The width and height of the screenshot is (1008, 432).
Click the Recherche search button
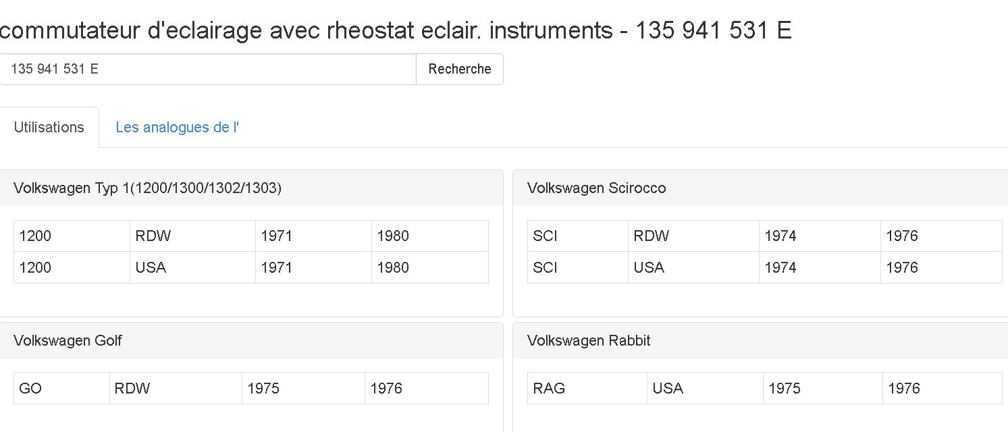coord(459,69)
